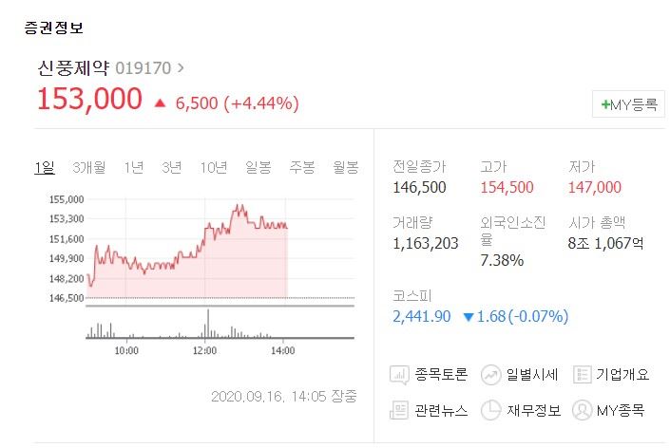Expand stock details via chevron after 019170
This screenshot has height=448, width=670.
pos(181,67)
